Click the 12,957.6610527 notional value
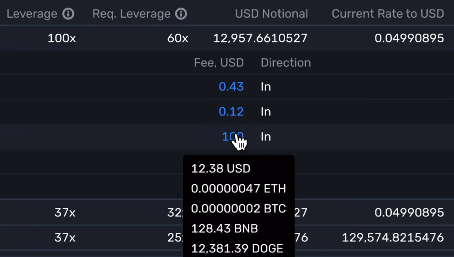The image size is (454, 257). pos(260,38)
